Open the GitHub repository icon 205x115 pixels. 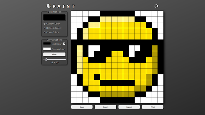pos(156,6)
